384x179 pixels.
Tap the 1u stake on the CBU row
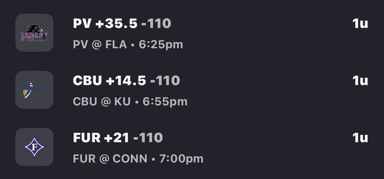click(x=360, y=81)
